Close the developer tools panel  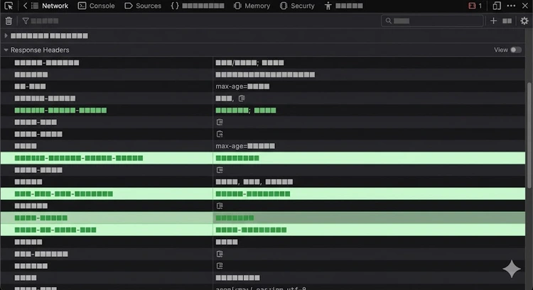pos(525,6)
